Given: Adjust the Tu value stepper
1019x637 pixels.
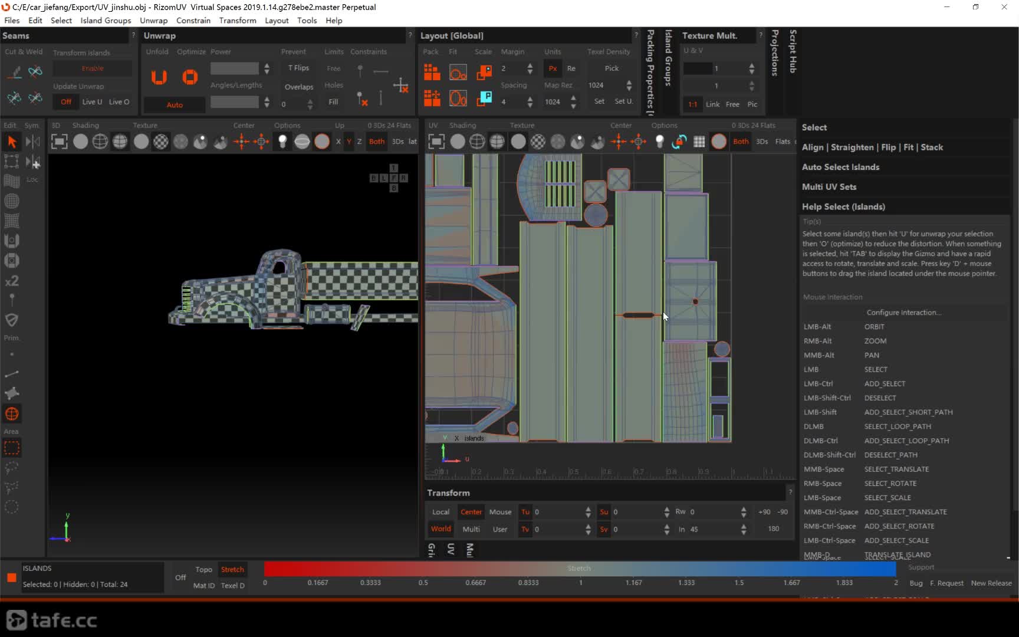Looking at the screenshot, I should pyautogui.click(x=588, y=512).
